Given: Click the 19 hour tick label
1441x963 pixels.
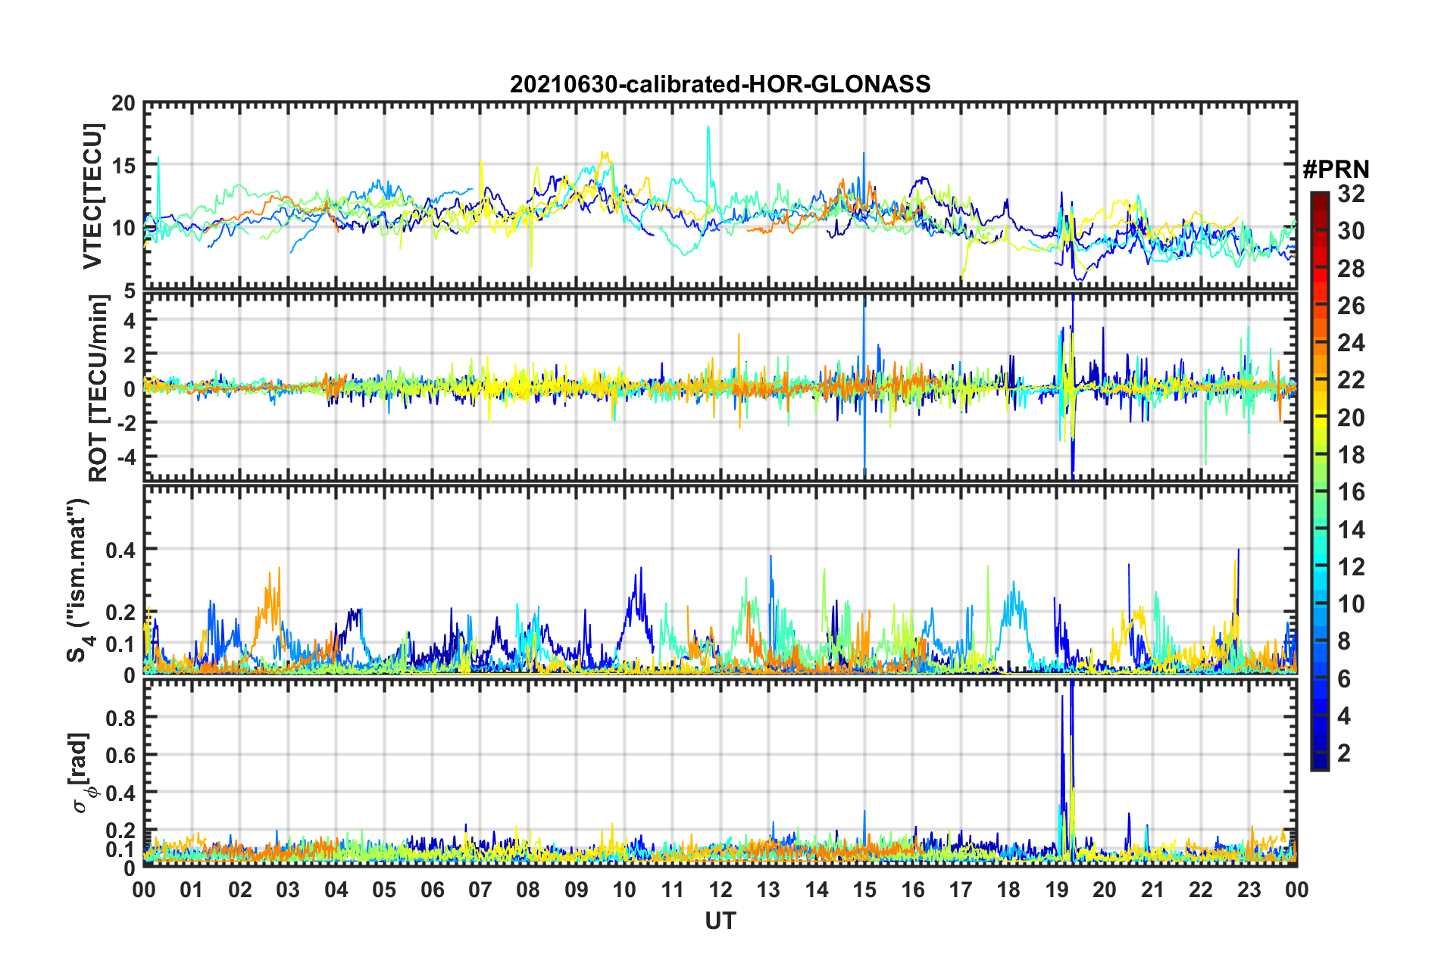Looking at the screenshot, I should [x=1056, y=890].
